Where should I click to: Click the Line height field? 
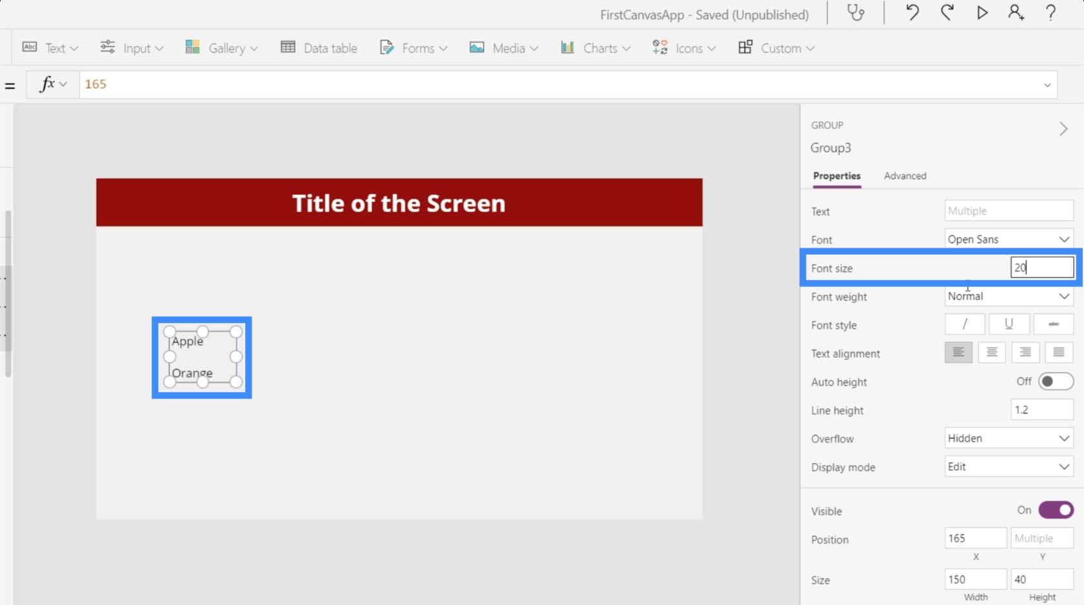1042,410
